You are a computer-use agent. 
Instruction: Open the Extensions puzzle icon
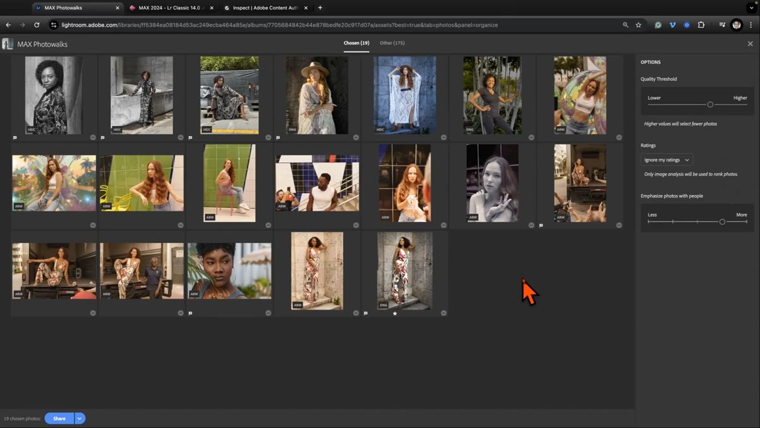coord(701,25)
